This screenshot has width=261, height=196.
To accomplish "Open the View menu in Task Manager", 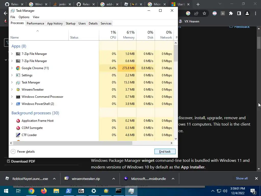I will coord(36,17).
